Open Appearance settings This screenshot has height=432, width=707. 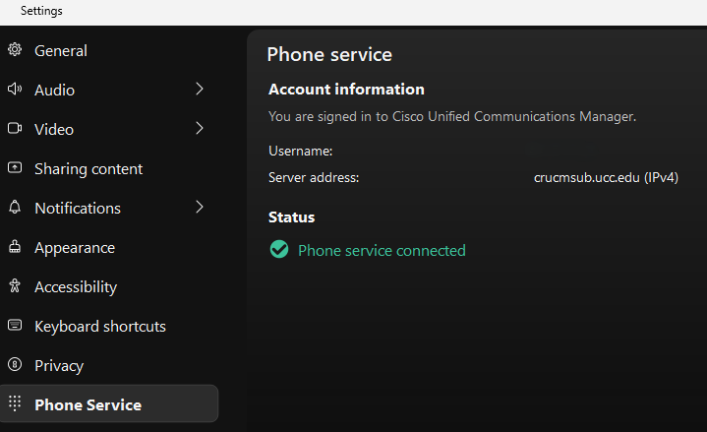point(75,247)
